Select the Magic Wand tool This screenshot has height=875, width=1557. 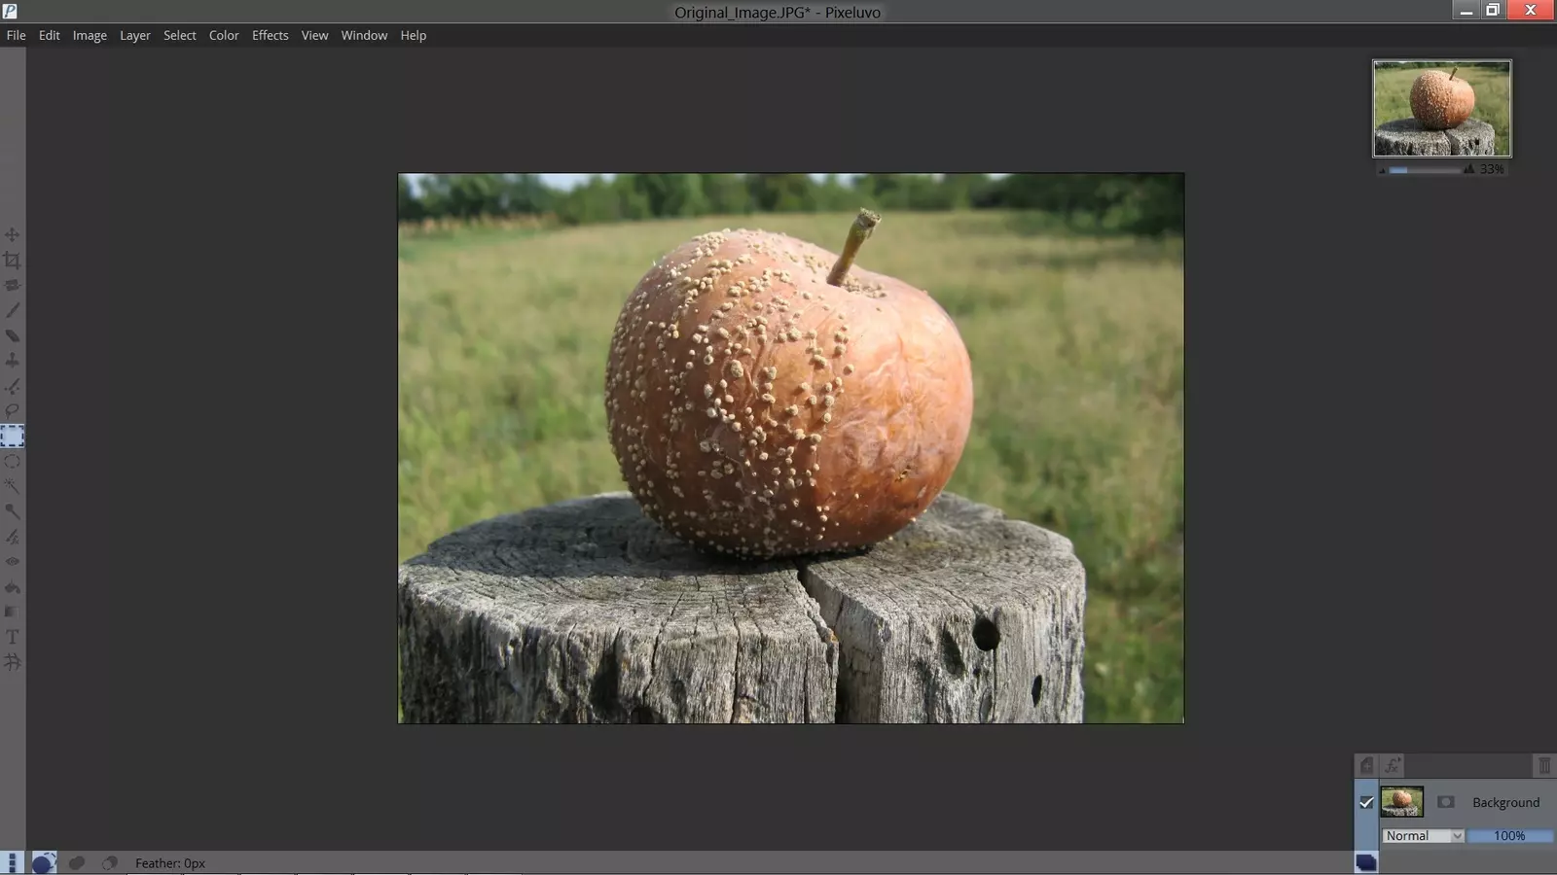(x=12, y=486)
